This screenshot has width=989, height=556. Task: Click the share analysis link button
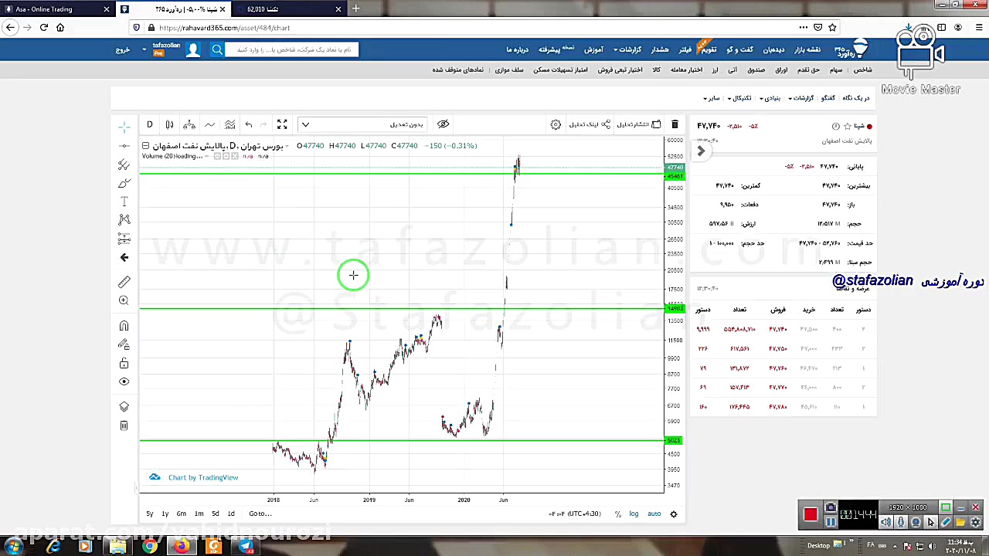tap(590, 124)
